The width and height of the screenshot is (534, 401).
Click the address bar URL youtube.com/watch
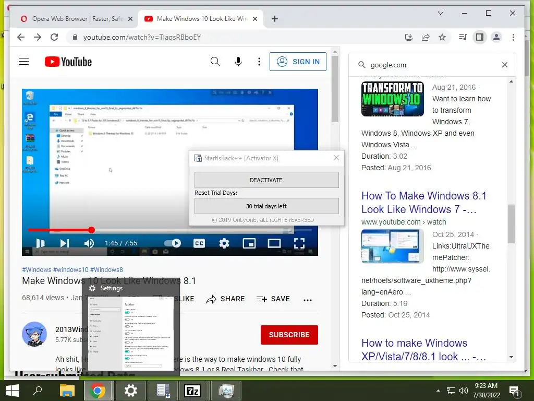tap(142, 37)
